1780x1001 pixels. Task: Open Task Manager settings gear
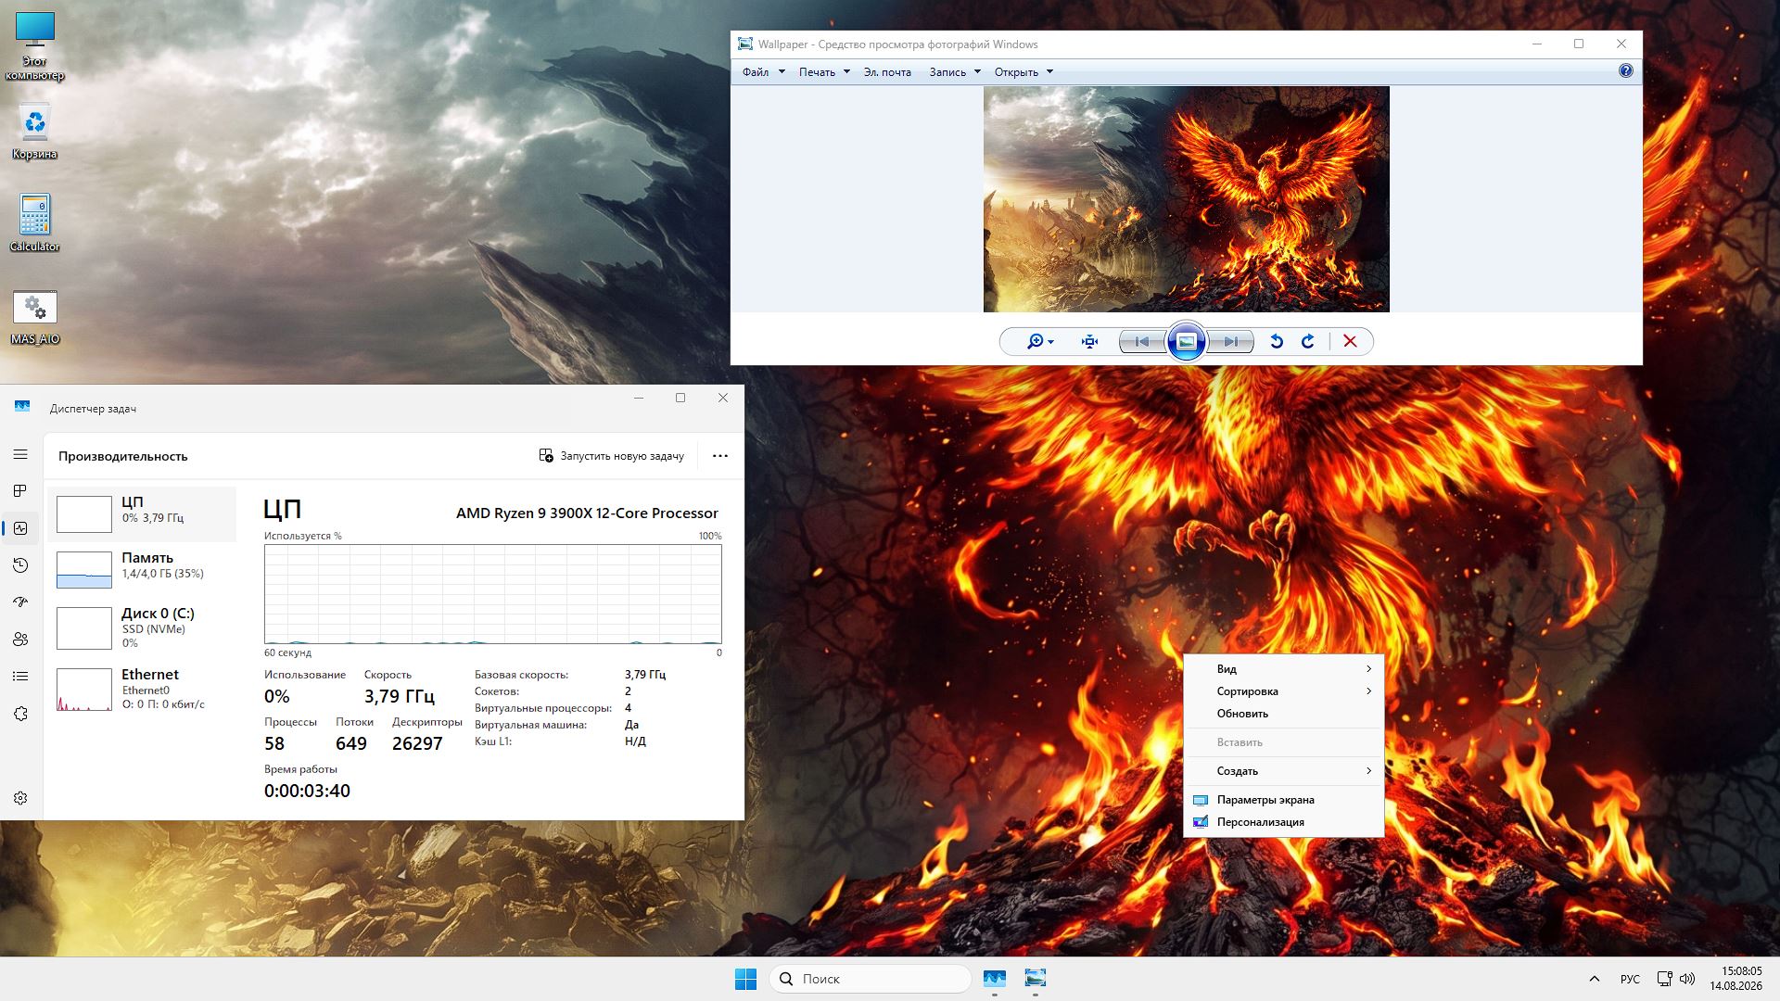[20, 798]
